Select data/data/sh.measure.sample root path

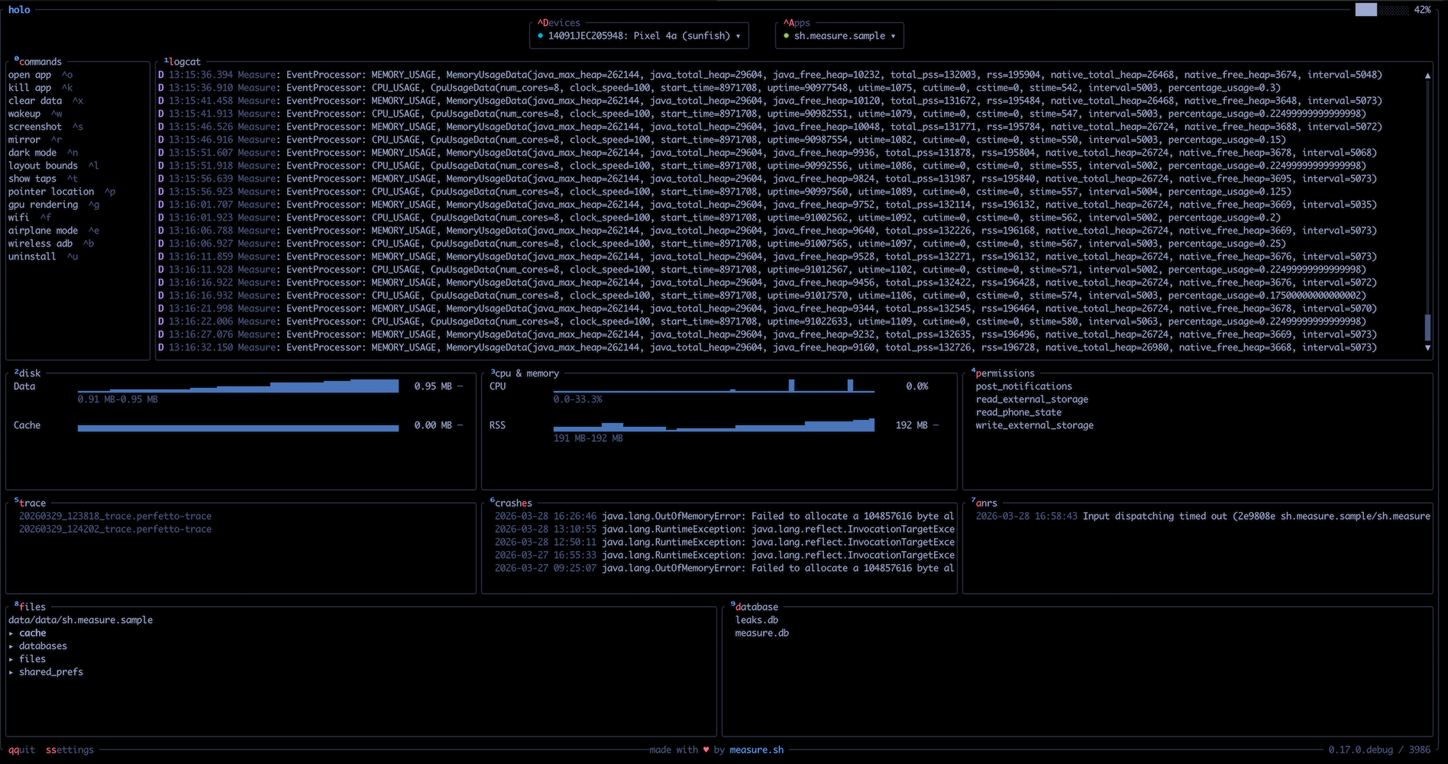[80, 620]
